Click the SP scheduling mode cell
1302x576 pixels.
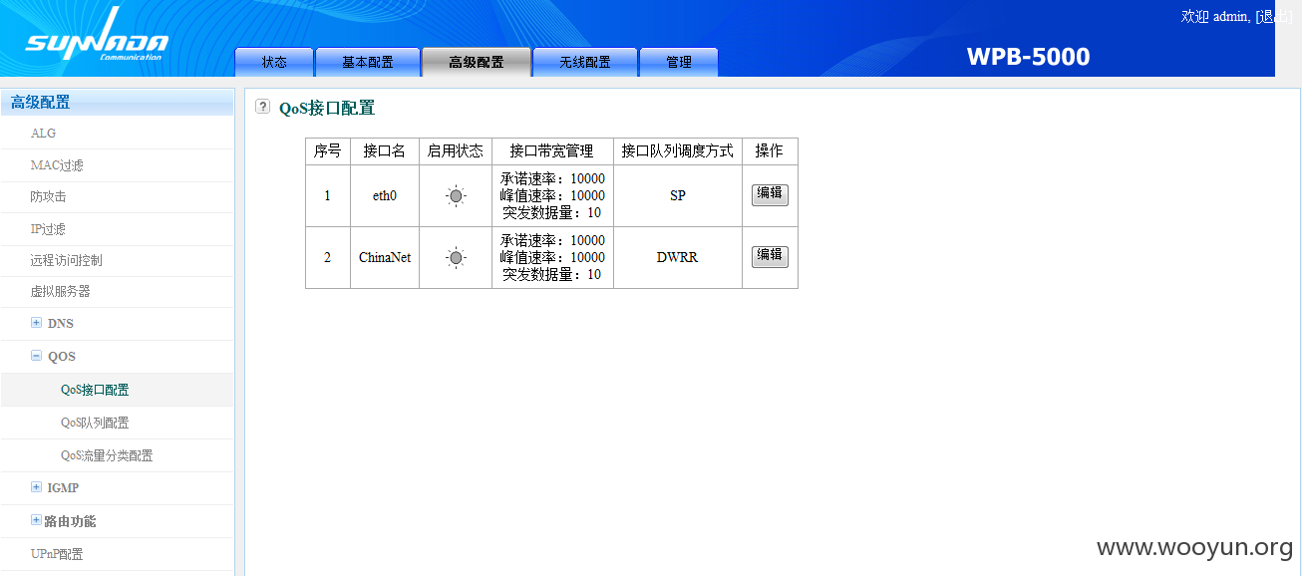coord(678,196)
